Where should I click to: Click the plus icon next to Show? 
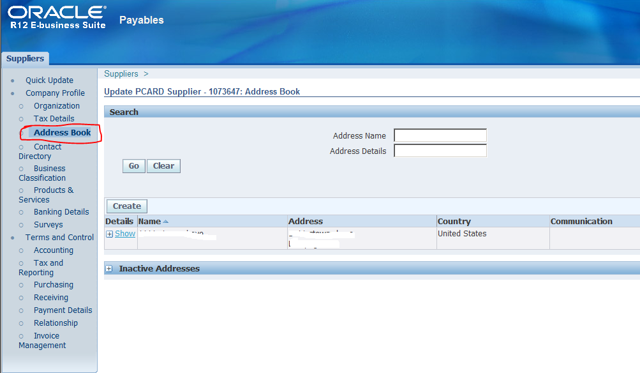click(109, 233)
